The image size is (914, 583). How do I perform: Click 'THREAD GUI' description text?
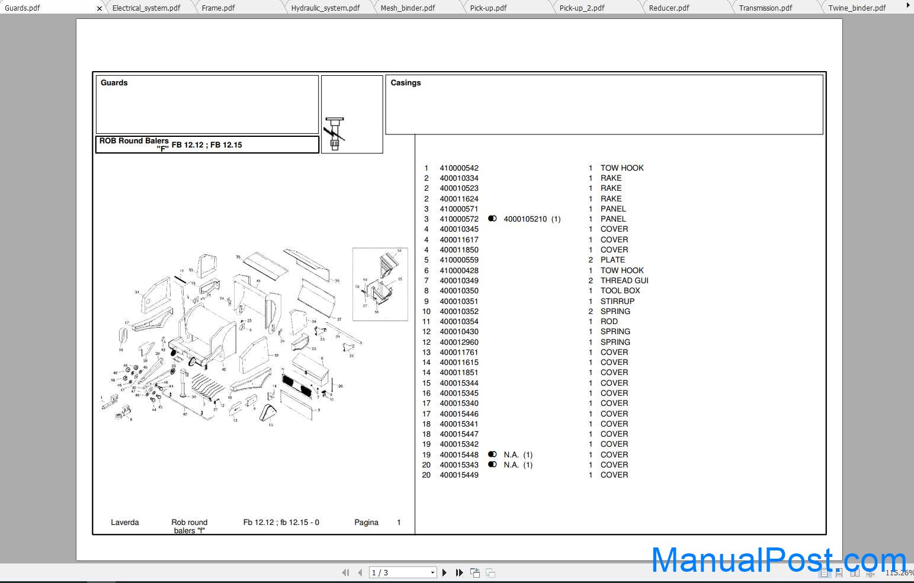(x=624, y=281)
